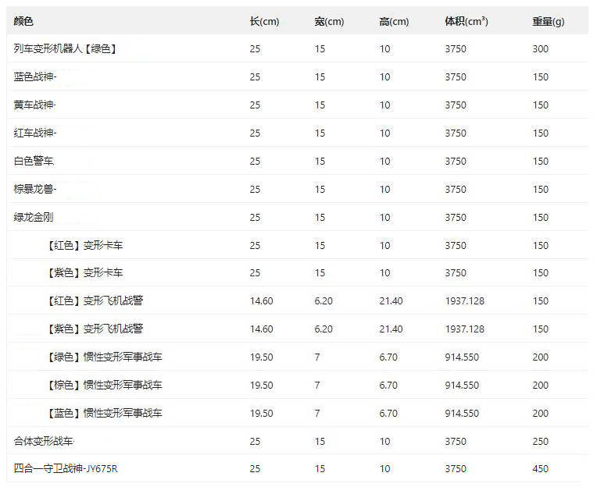
Task: Click the 高(cm) column header
Action: 394,22
